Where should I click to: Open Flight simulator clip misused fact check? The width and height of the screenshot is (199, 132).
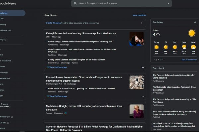tap(174, 88)
